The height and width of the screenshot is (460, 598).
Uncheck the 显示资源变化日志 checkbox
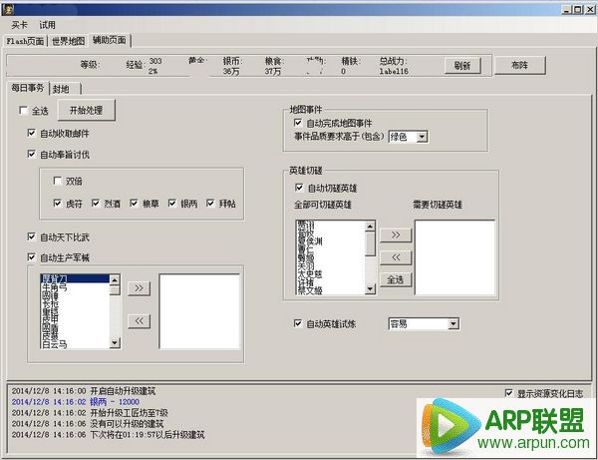click(508, 393)
